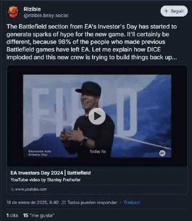The height and width of the screenshot is (221, 192).
Task: Click the Electronic Arts Investor Day overlay caption
Action: tap(40, 153)
